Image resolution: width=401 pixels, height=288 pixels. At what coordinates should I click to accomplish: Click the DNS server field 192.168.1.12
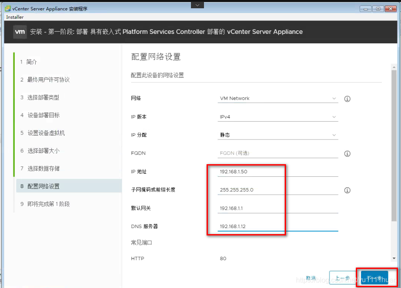coord(278,227)
